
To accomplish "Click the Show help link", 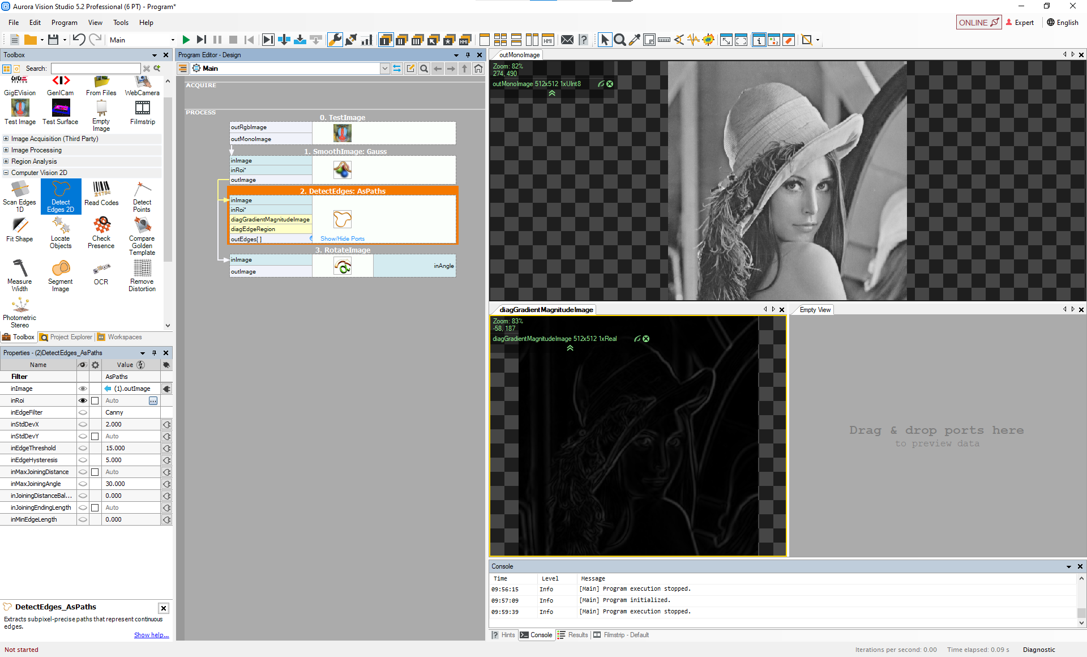I will point(151,635).
